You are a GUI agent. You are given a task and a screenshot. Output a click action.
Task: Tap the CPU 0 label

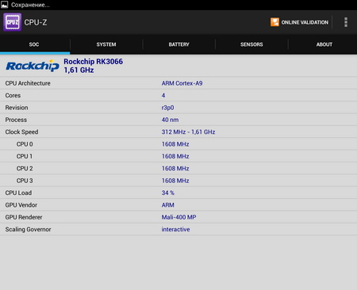coord(25,144)
